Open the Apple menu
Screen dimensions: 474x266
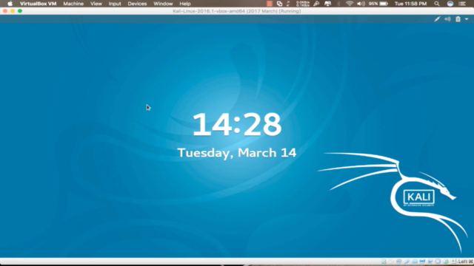[10, 4]
